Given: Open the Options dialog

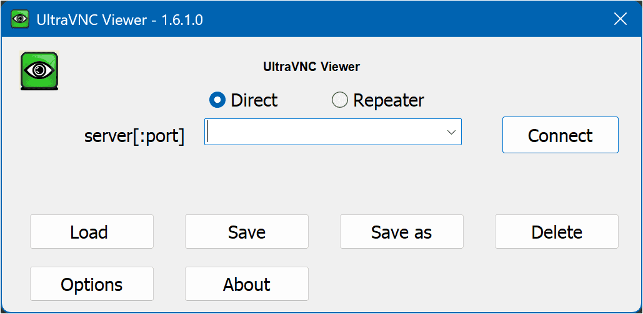Looking at the screenshot, I should tap(92, 284).
